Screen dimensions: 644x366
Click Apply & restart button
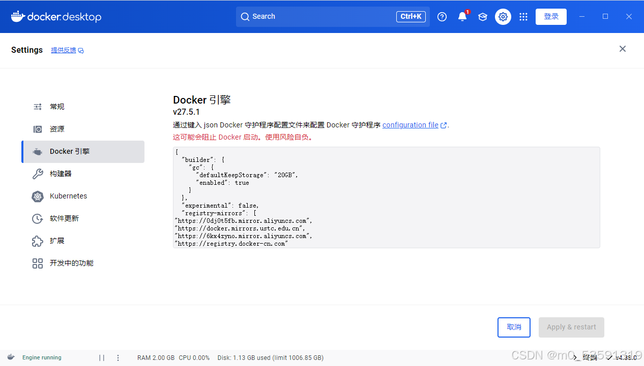point(571,327)
